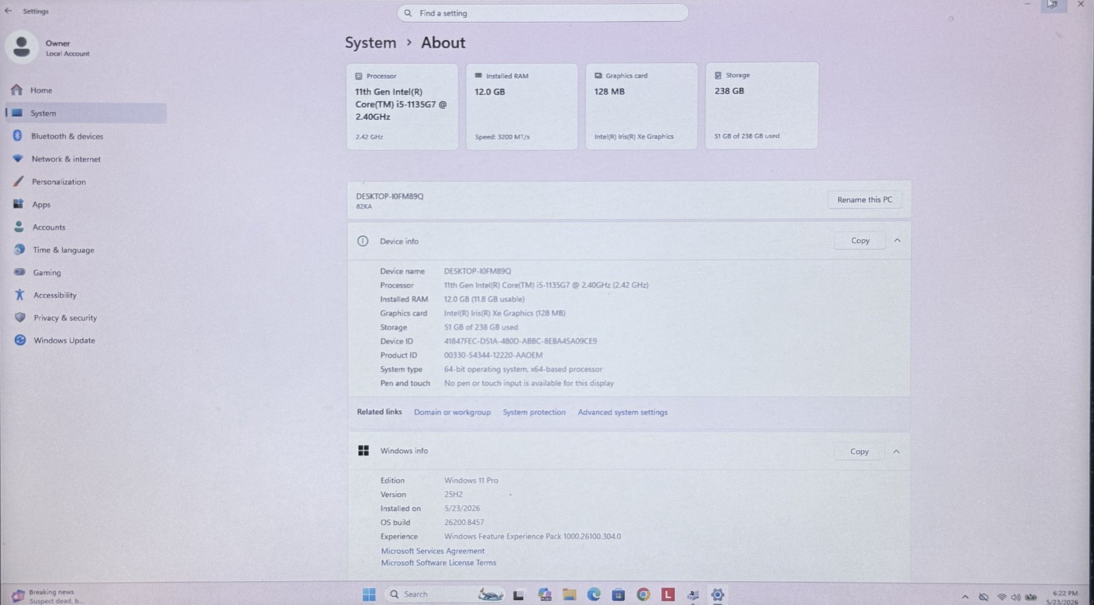Open the red L app on taskbar
The height and width of the screenshot is (605, 1094).
(x=668, y=595)
